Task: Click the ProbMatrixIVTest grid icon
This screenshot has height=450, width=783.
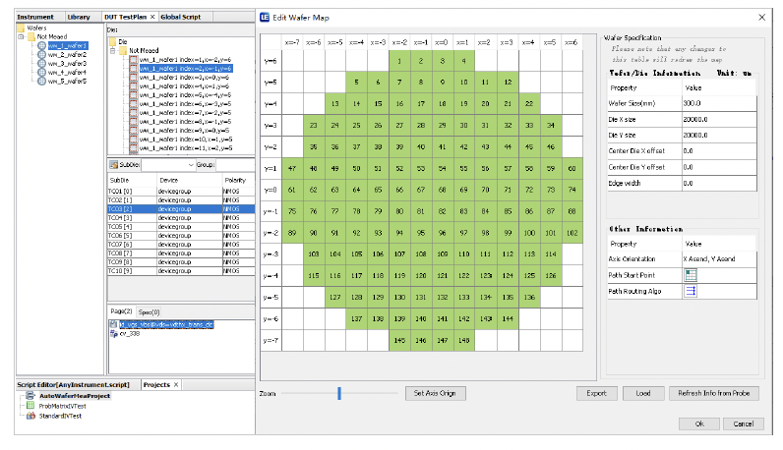Action: [x=30, y=406]
